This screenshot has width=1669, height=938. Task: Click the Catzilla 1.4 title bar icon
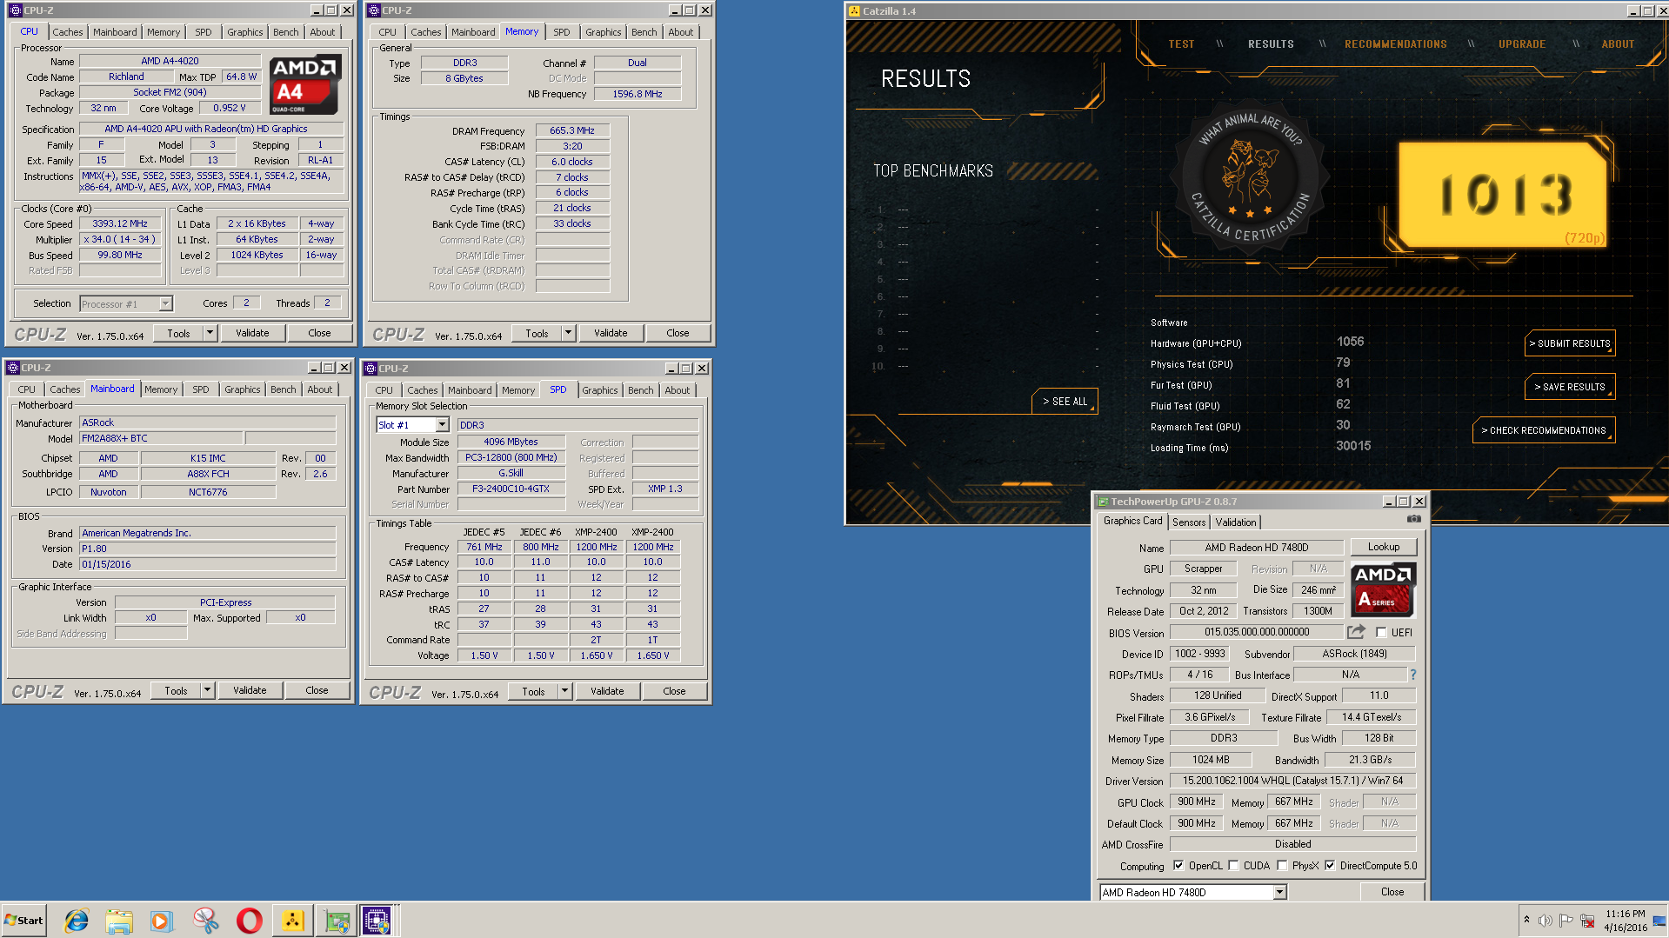click(x=854, y=11)
